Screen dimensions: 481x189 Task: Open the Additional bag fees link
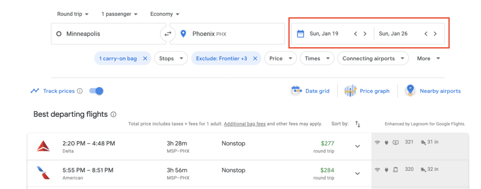(245, 124)
